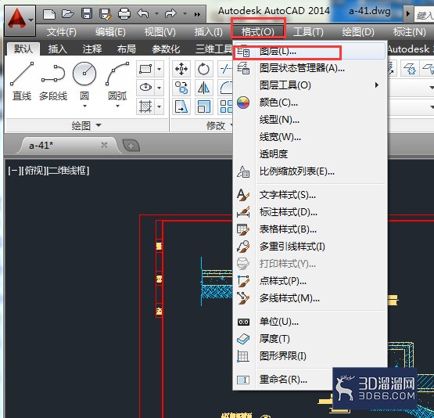Choose 线宽(W)... menu entry
The width and height of the screenshot is (434, 418).
[x=310, y=136]
